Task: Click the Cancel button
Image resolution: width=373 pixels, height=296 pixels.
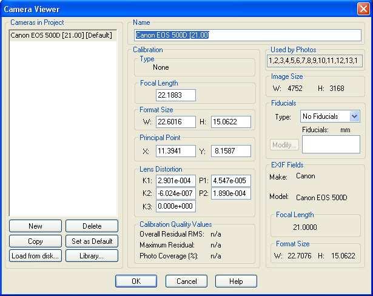Action: point(186,281)
